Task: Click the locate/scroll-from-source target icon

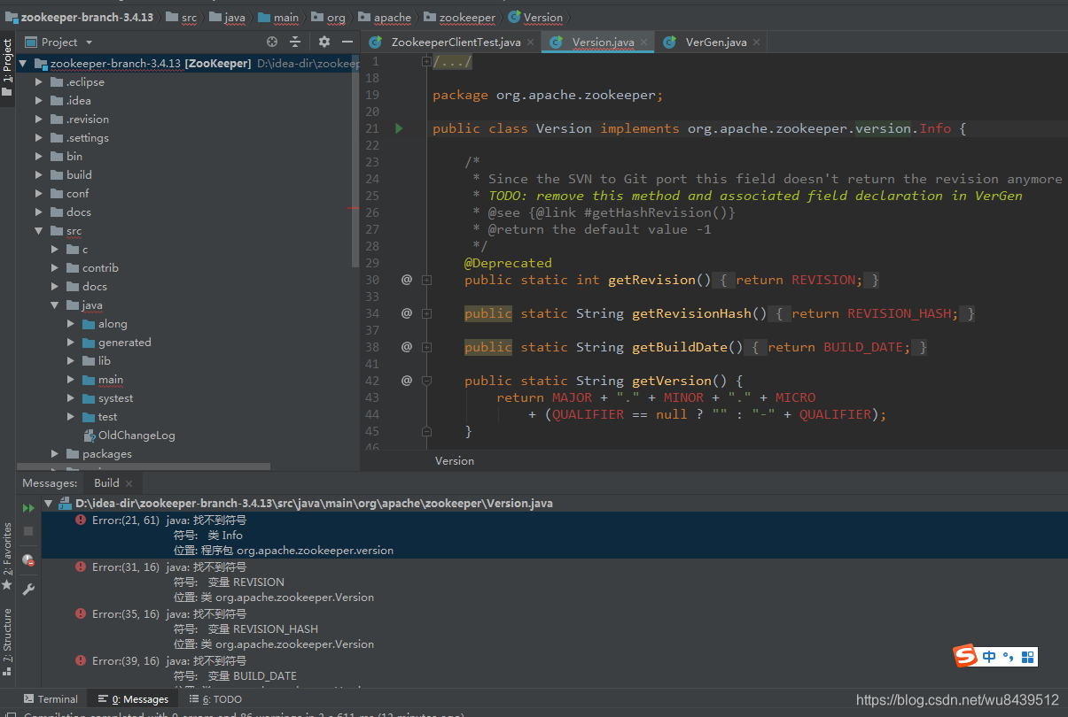Action: [x=272, y=42]
